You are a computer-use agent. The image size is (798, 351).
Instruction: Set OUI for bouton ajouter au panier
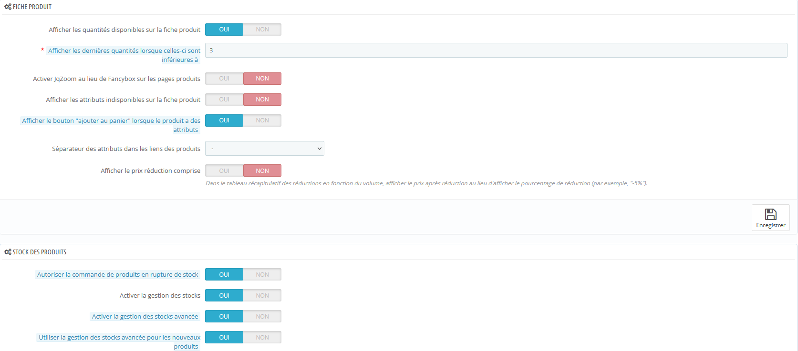point(224,120)
